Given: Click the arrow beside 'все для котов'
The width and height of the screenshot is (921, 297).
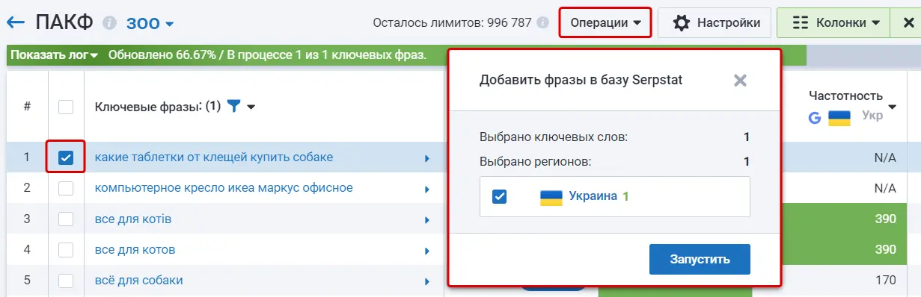Looking at the screenshot, I should 427,251.
